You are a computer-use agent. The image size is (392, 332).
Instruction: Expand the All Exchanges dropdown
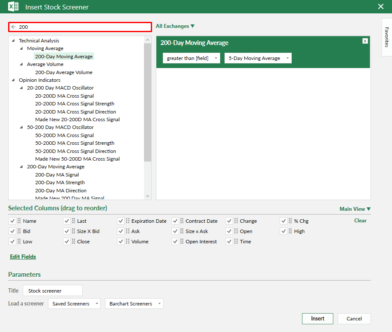point(175,26)
